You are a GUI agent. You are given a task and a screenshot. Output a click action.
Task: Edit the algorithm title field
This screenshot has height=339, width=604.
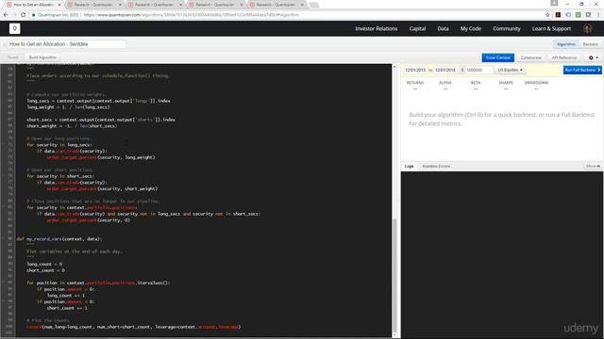click(x=67, y=44)
